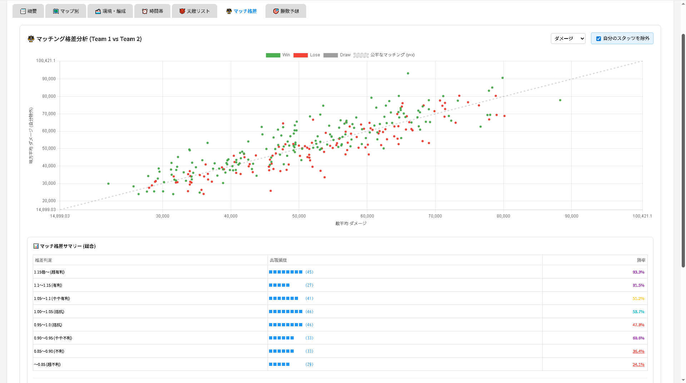Image resolution: width=686 pixels, height=383 pixels.
Task: Click the notebook icon on 概要 tab
Action: point(23,11)
